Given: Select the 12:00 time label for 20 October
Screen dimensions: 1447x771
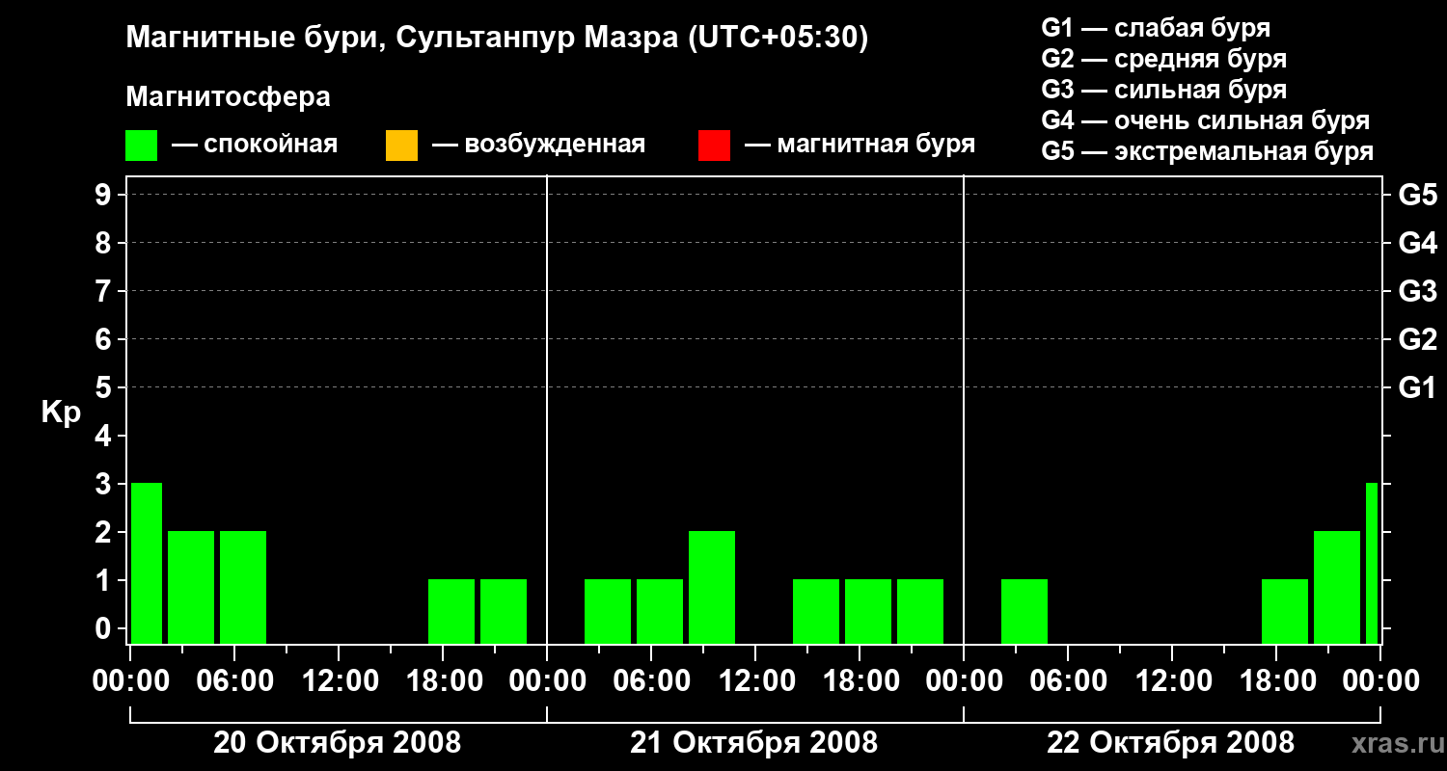Looking at the screenshot, I should (339, 681).
